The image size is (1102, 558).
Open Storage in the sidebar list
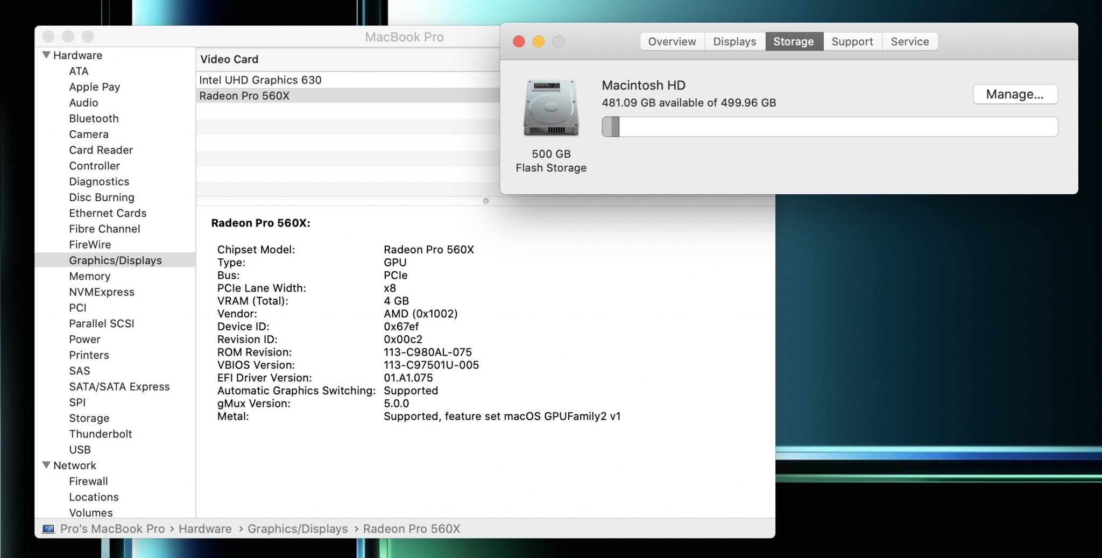coord(89,419)
